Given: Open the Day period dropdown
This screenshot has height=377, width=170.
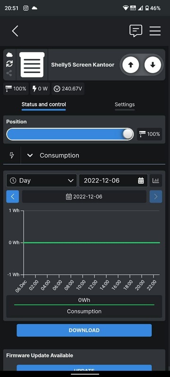Looking at the screenshot, I should click(x=42, y=180).
